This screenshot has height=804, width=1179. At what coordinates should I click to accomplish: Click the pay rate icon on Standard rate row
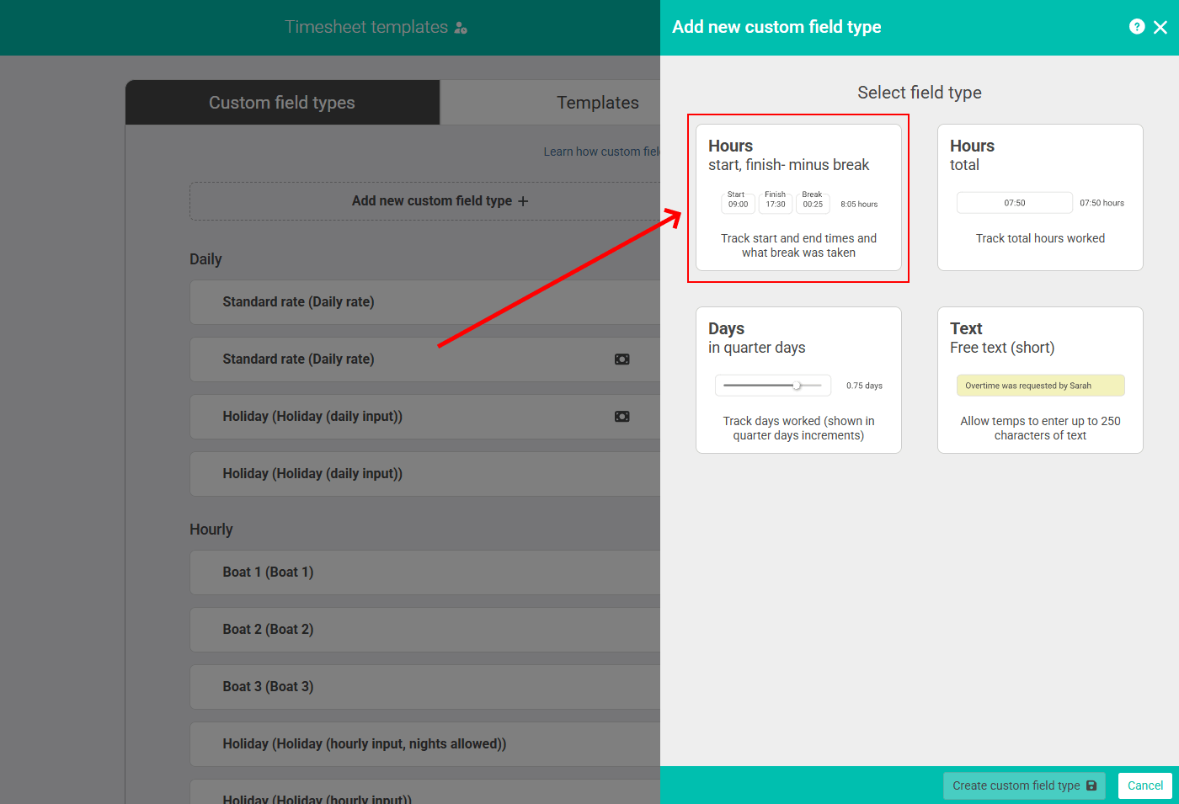622,359
